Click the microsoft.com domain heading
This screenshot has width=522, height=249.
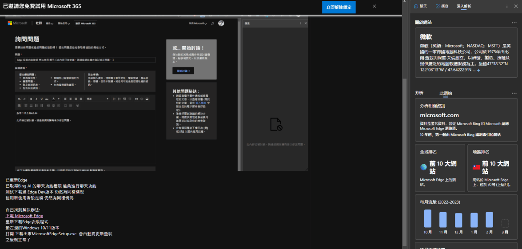click(439, 115)
